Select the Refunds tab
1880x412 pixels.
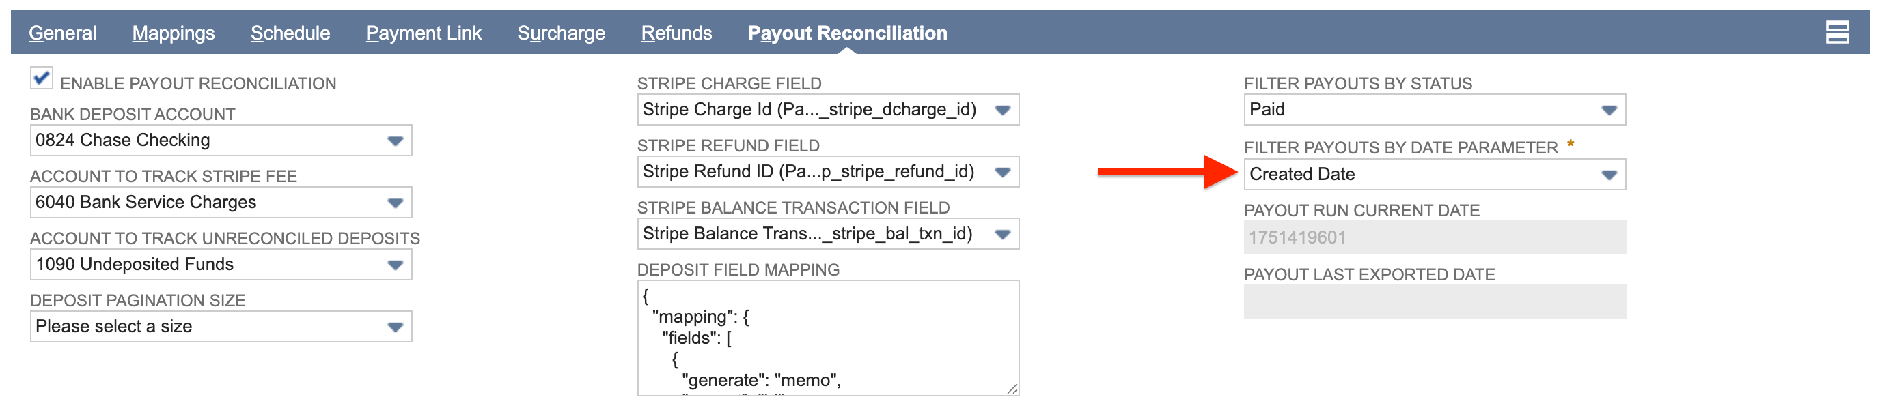coord(676,32)
